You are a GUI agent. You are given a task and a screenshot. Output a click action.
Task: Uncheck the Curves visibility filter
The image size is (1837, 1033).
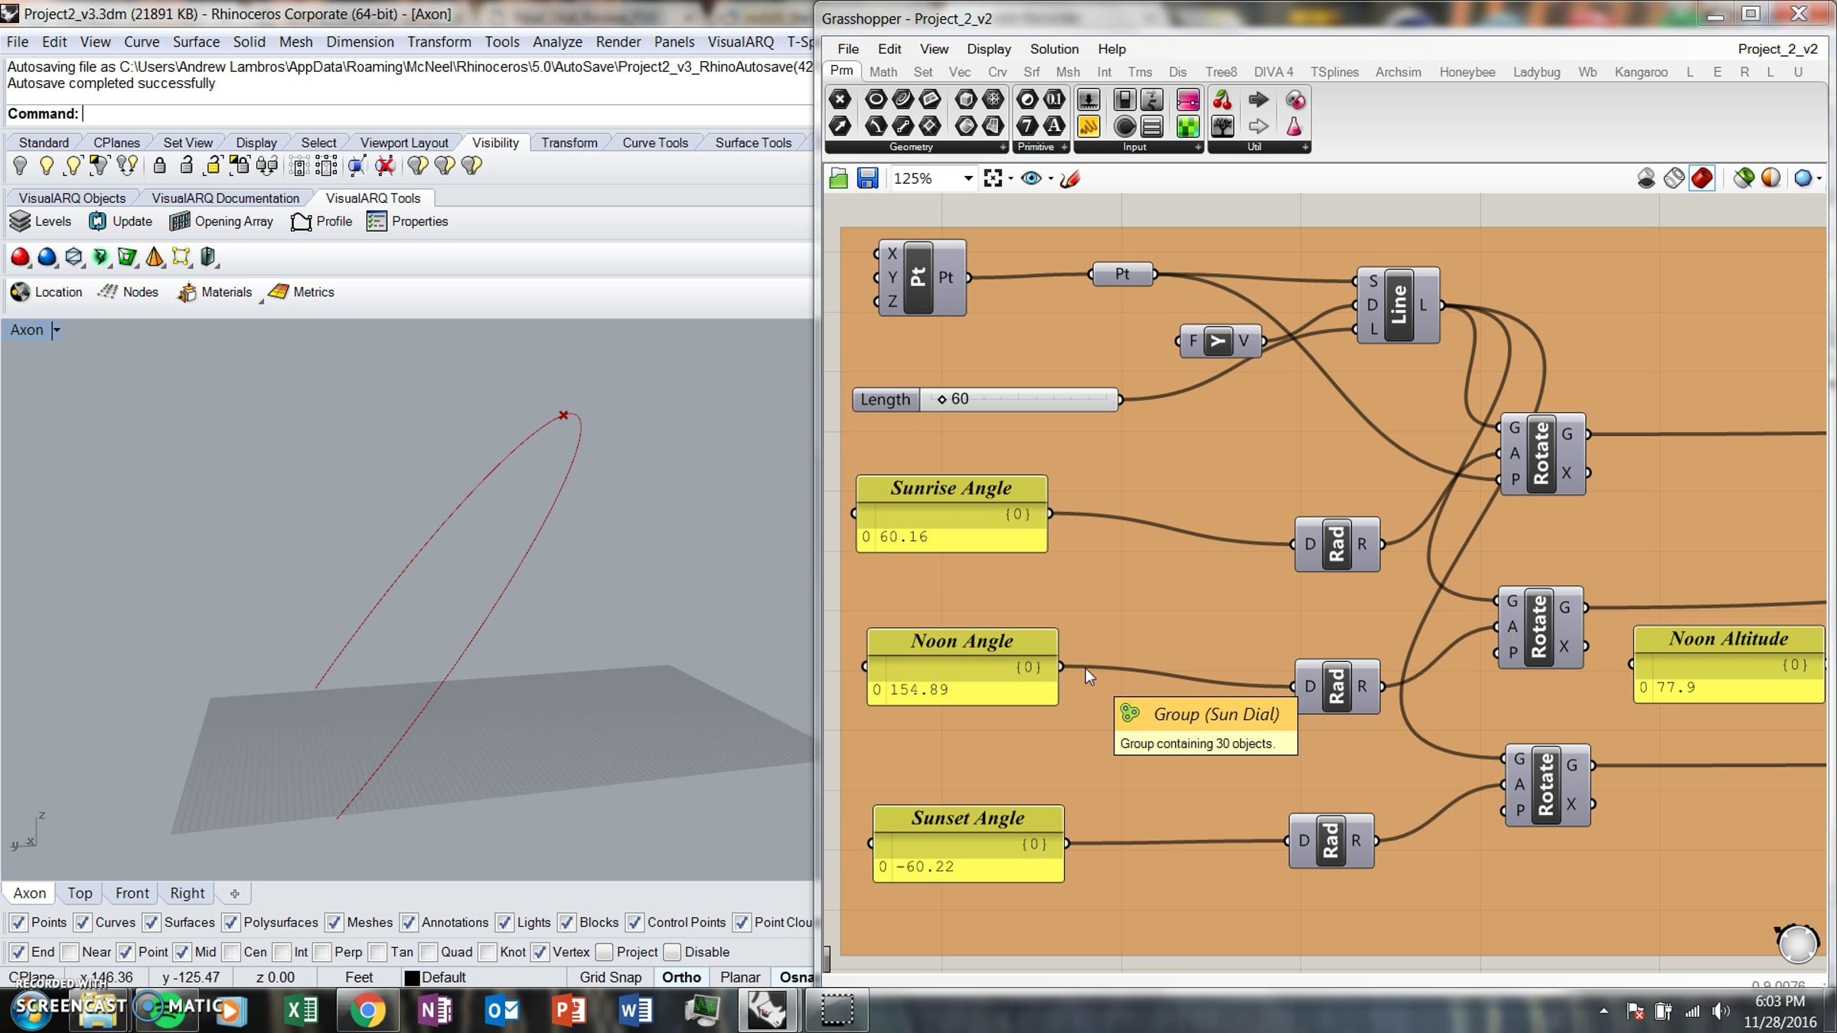83,922
